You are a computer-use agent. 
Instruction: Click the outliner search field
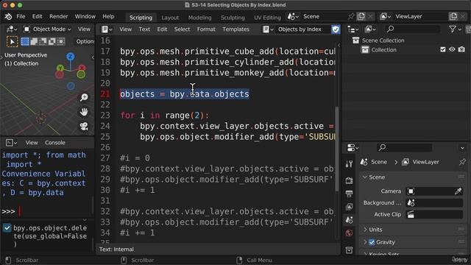click(x=413, y=29)
